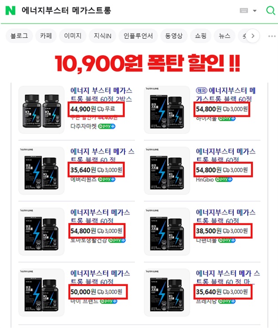The height and width of the screenshot is (328, 278).
Task: Click delivery truck icon beside 44,900원
Action: pos(100,109)
